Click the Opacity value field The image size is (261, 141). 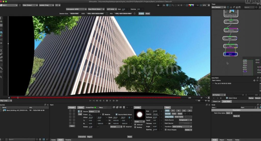tap(156, 114)
